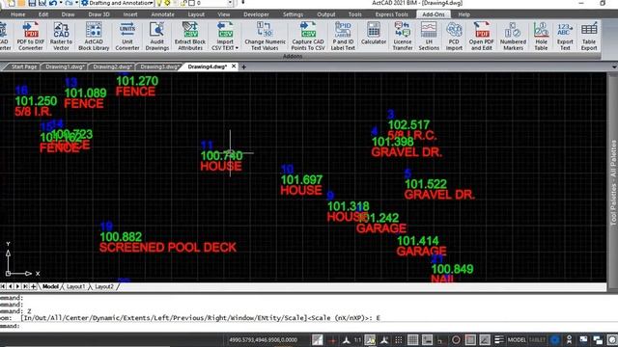
Task: Click the command line input field
Action: click(307, 326)
